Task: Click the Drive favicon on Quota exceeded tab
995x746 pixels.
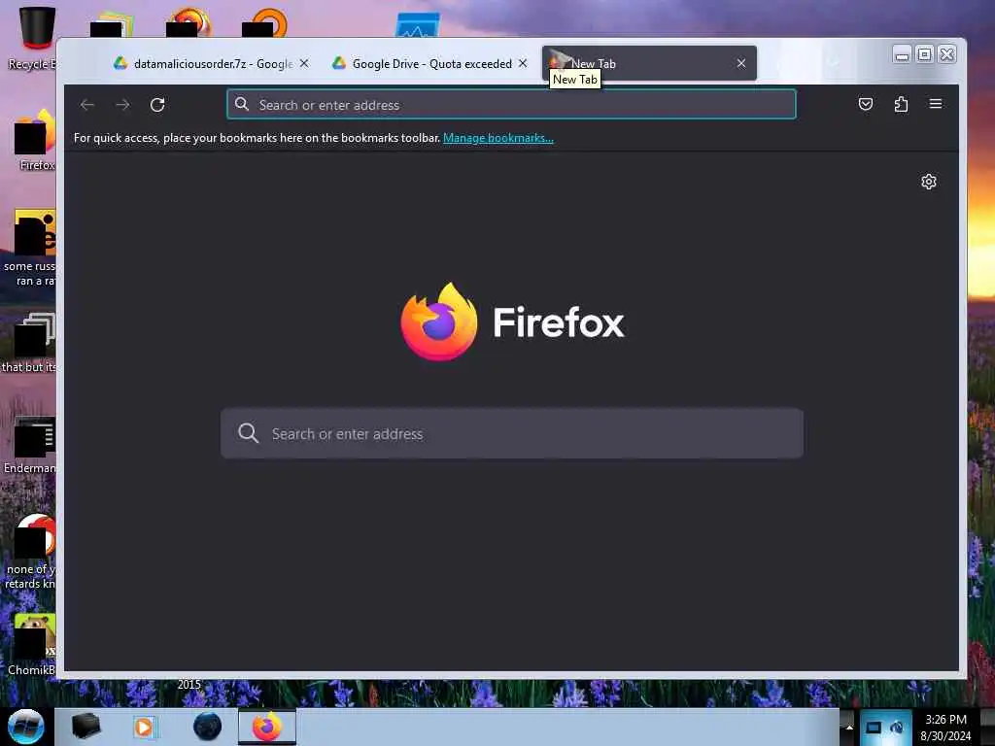Action: click(x=339, y=63)
